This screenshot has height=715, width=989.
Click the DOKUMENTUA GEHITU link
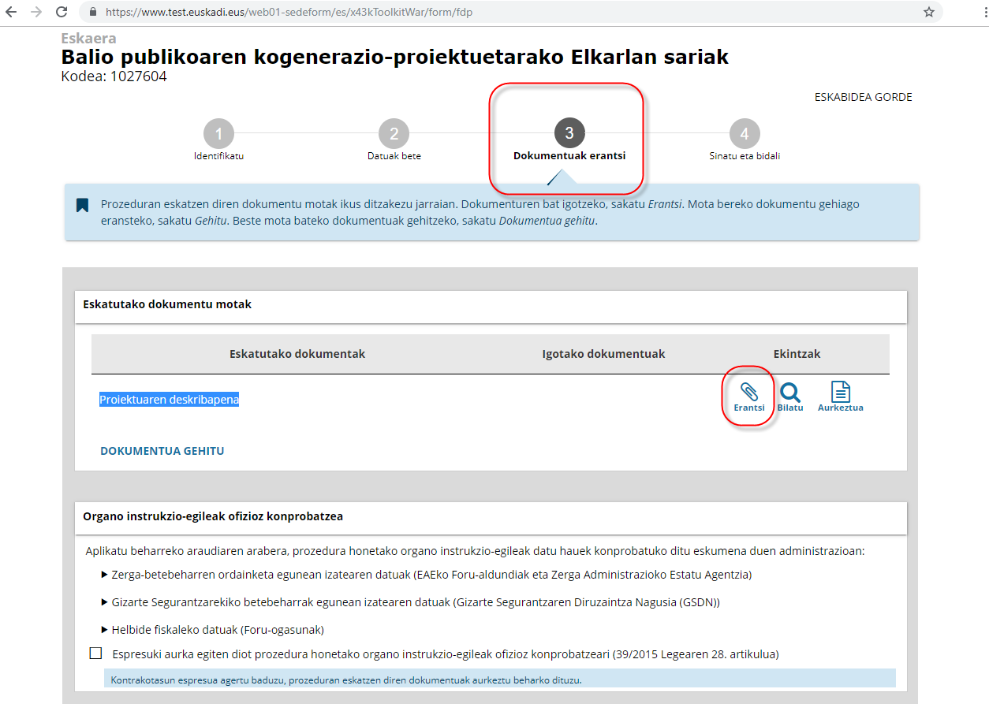162,451
